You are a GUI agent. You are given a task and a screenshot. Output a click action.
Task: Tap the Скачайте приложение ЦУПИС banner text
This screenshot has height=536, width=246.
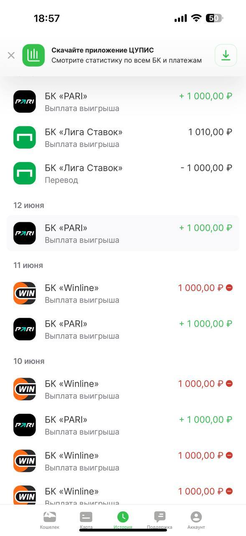click(103, 50)
